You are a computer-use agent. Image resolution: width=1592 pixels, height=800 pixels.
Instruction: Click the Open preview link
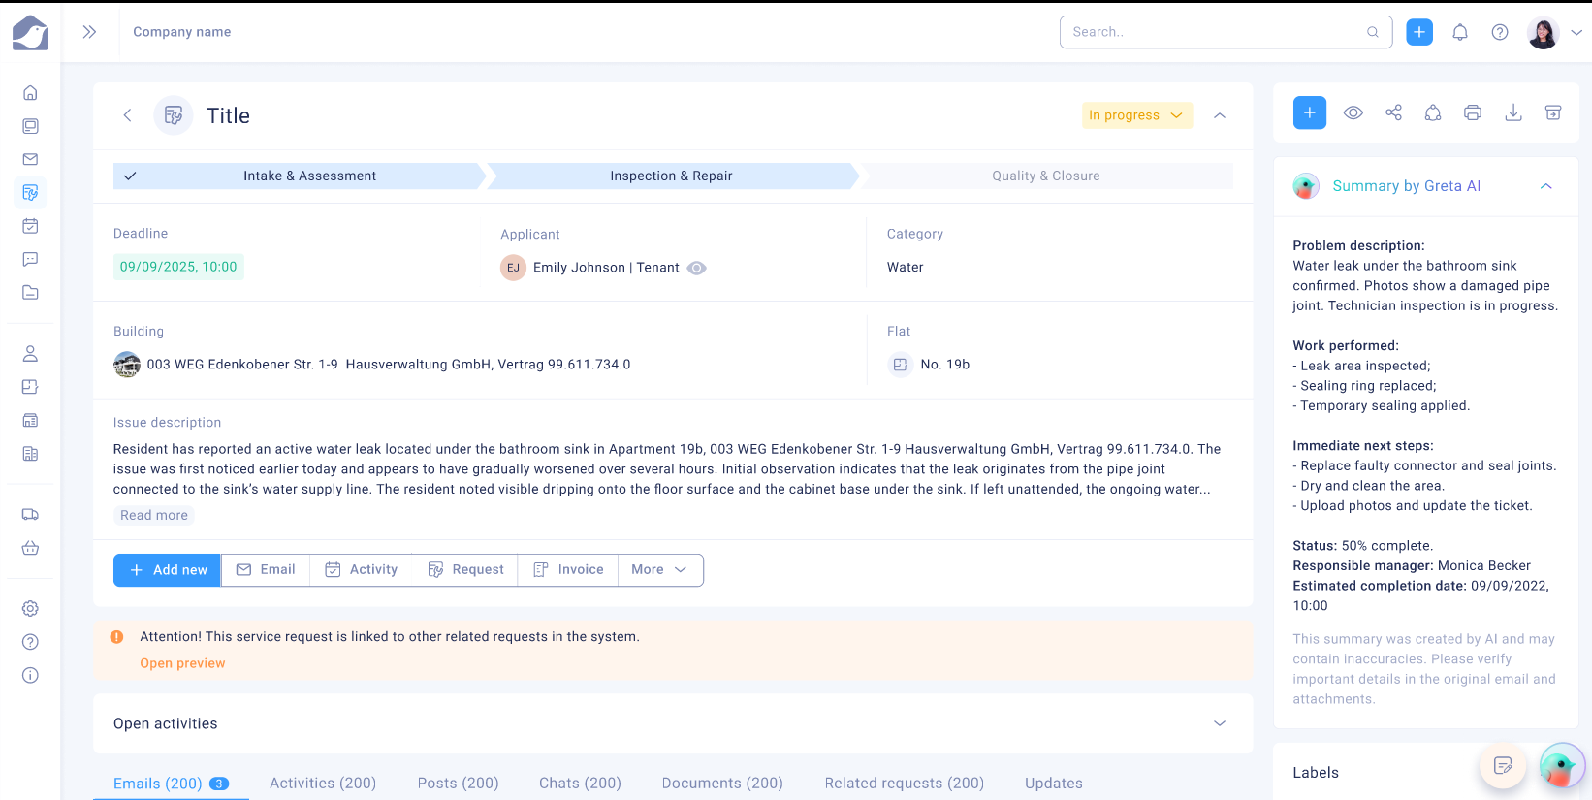click(182, 663)
